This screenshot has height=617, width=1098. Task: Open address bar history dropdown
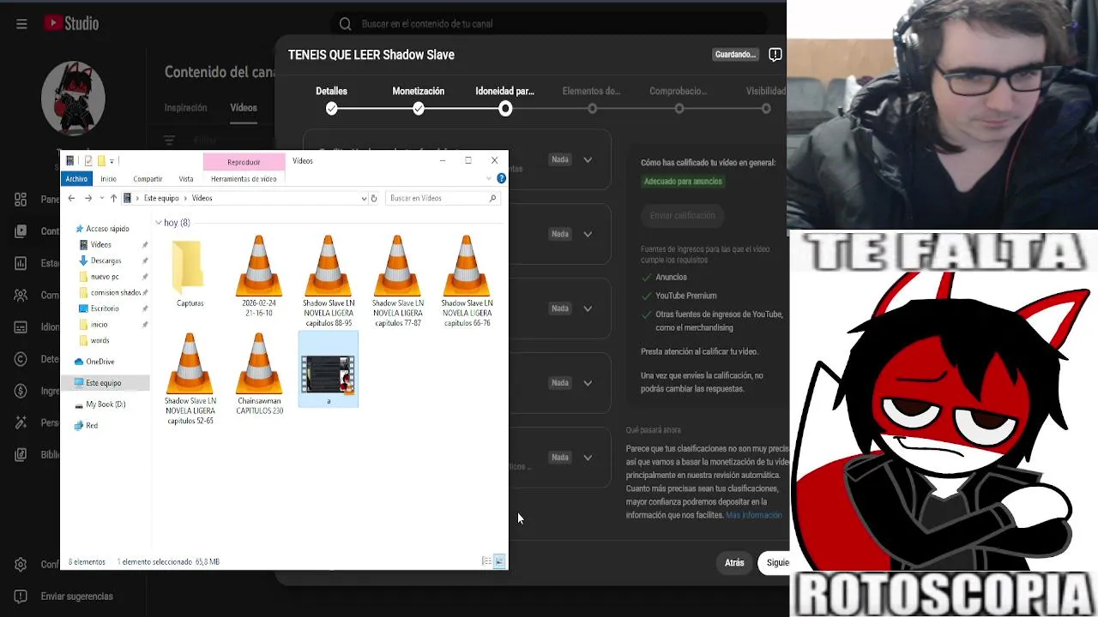pos(364,198)
